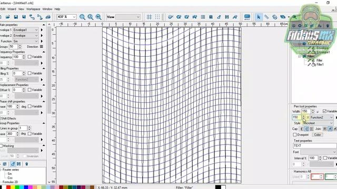
Task: Select the Filler1 tree item
Action: (320, 65)
